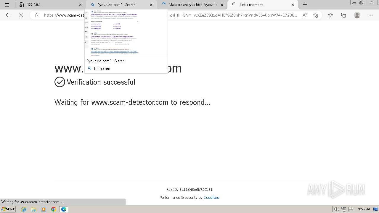Open the volume control in system tray
Viewport: 379px width, 213px height.
[x=336, y=209]
